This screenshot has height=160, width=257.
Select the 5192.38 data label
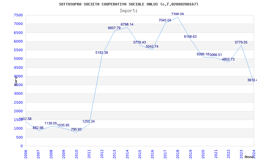102,52
